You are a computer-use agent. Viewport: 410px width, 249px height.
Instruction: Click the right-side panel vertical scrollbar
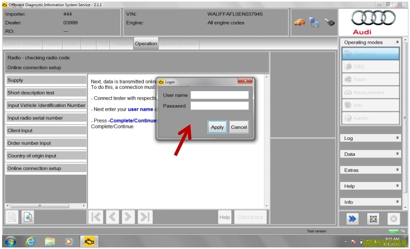(x=405, y=117)
